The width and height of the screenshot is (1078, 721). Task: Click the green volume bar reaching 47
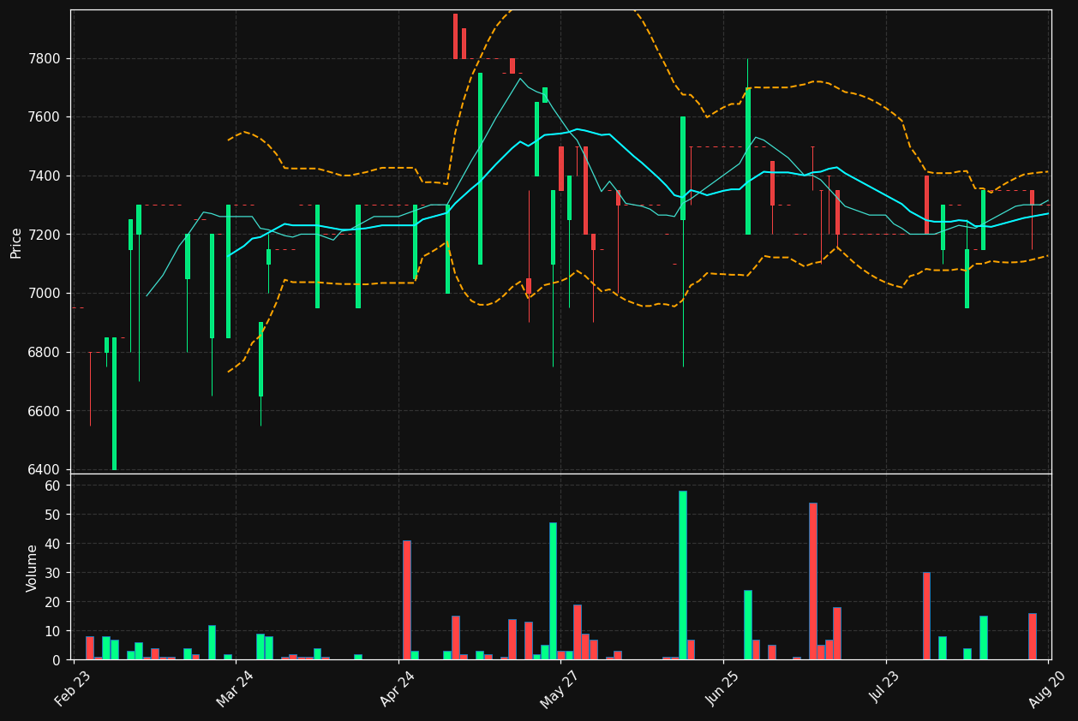pyautogui.click(x=553, y=591)
